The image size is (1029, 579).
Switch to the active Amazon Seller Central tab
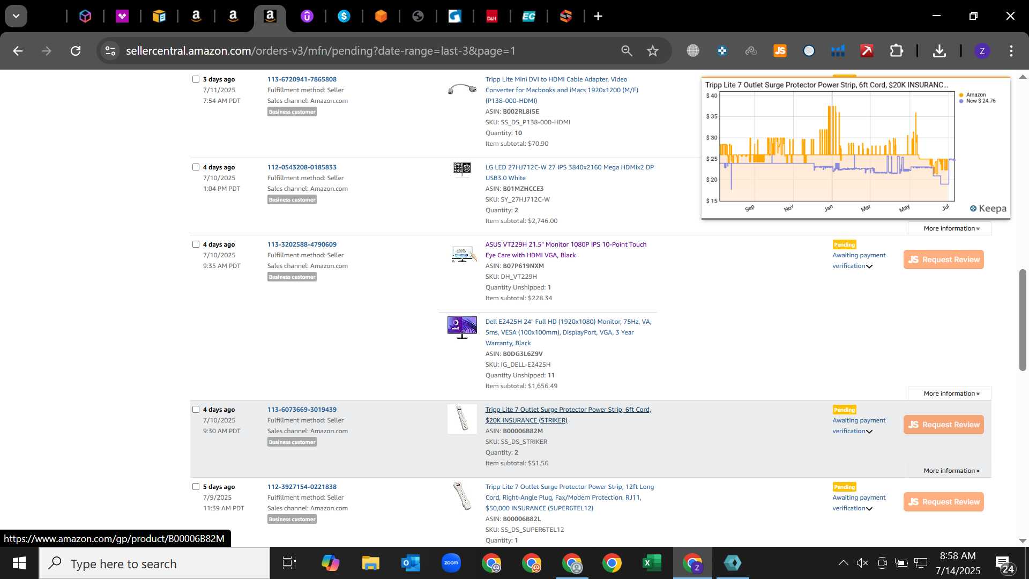[270, 16]
